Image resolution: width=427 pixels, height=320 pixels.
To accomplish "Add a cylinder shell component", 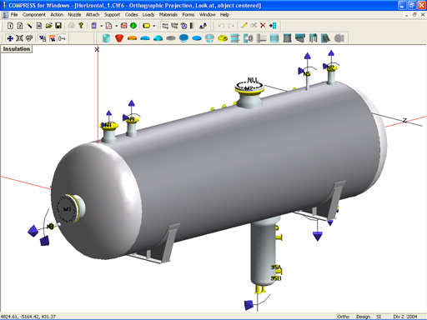I will 106,38.
